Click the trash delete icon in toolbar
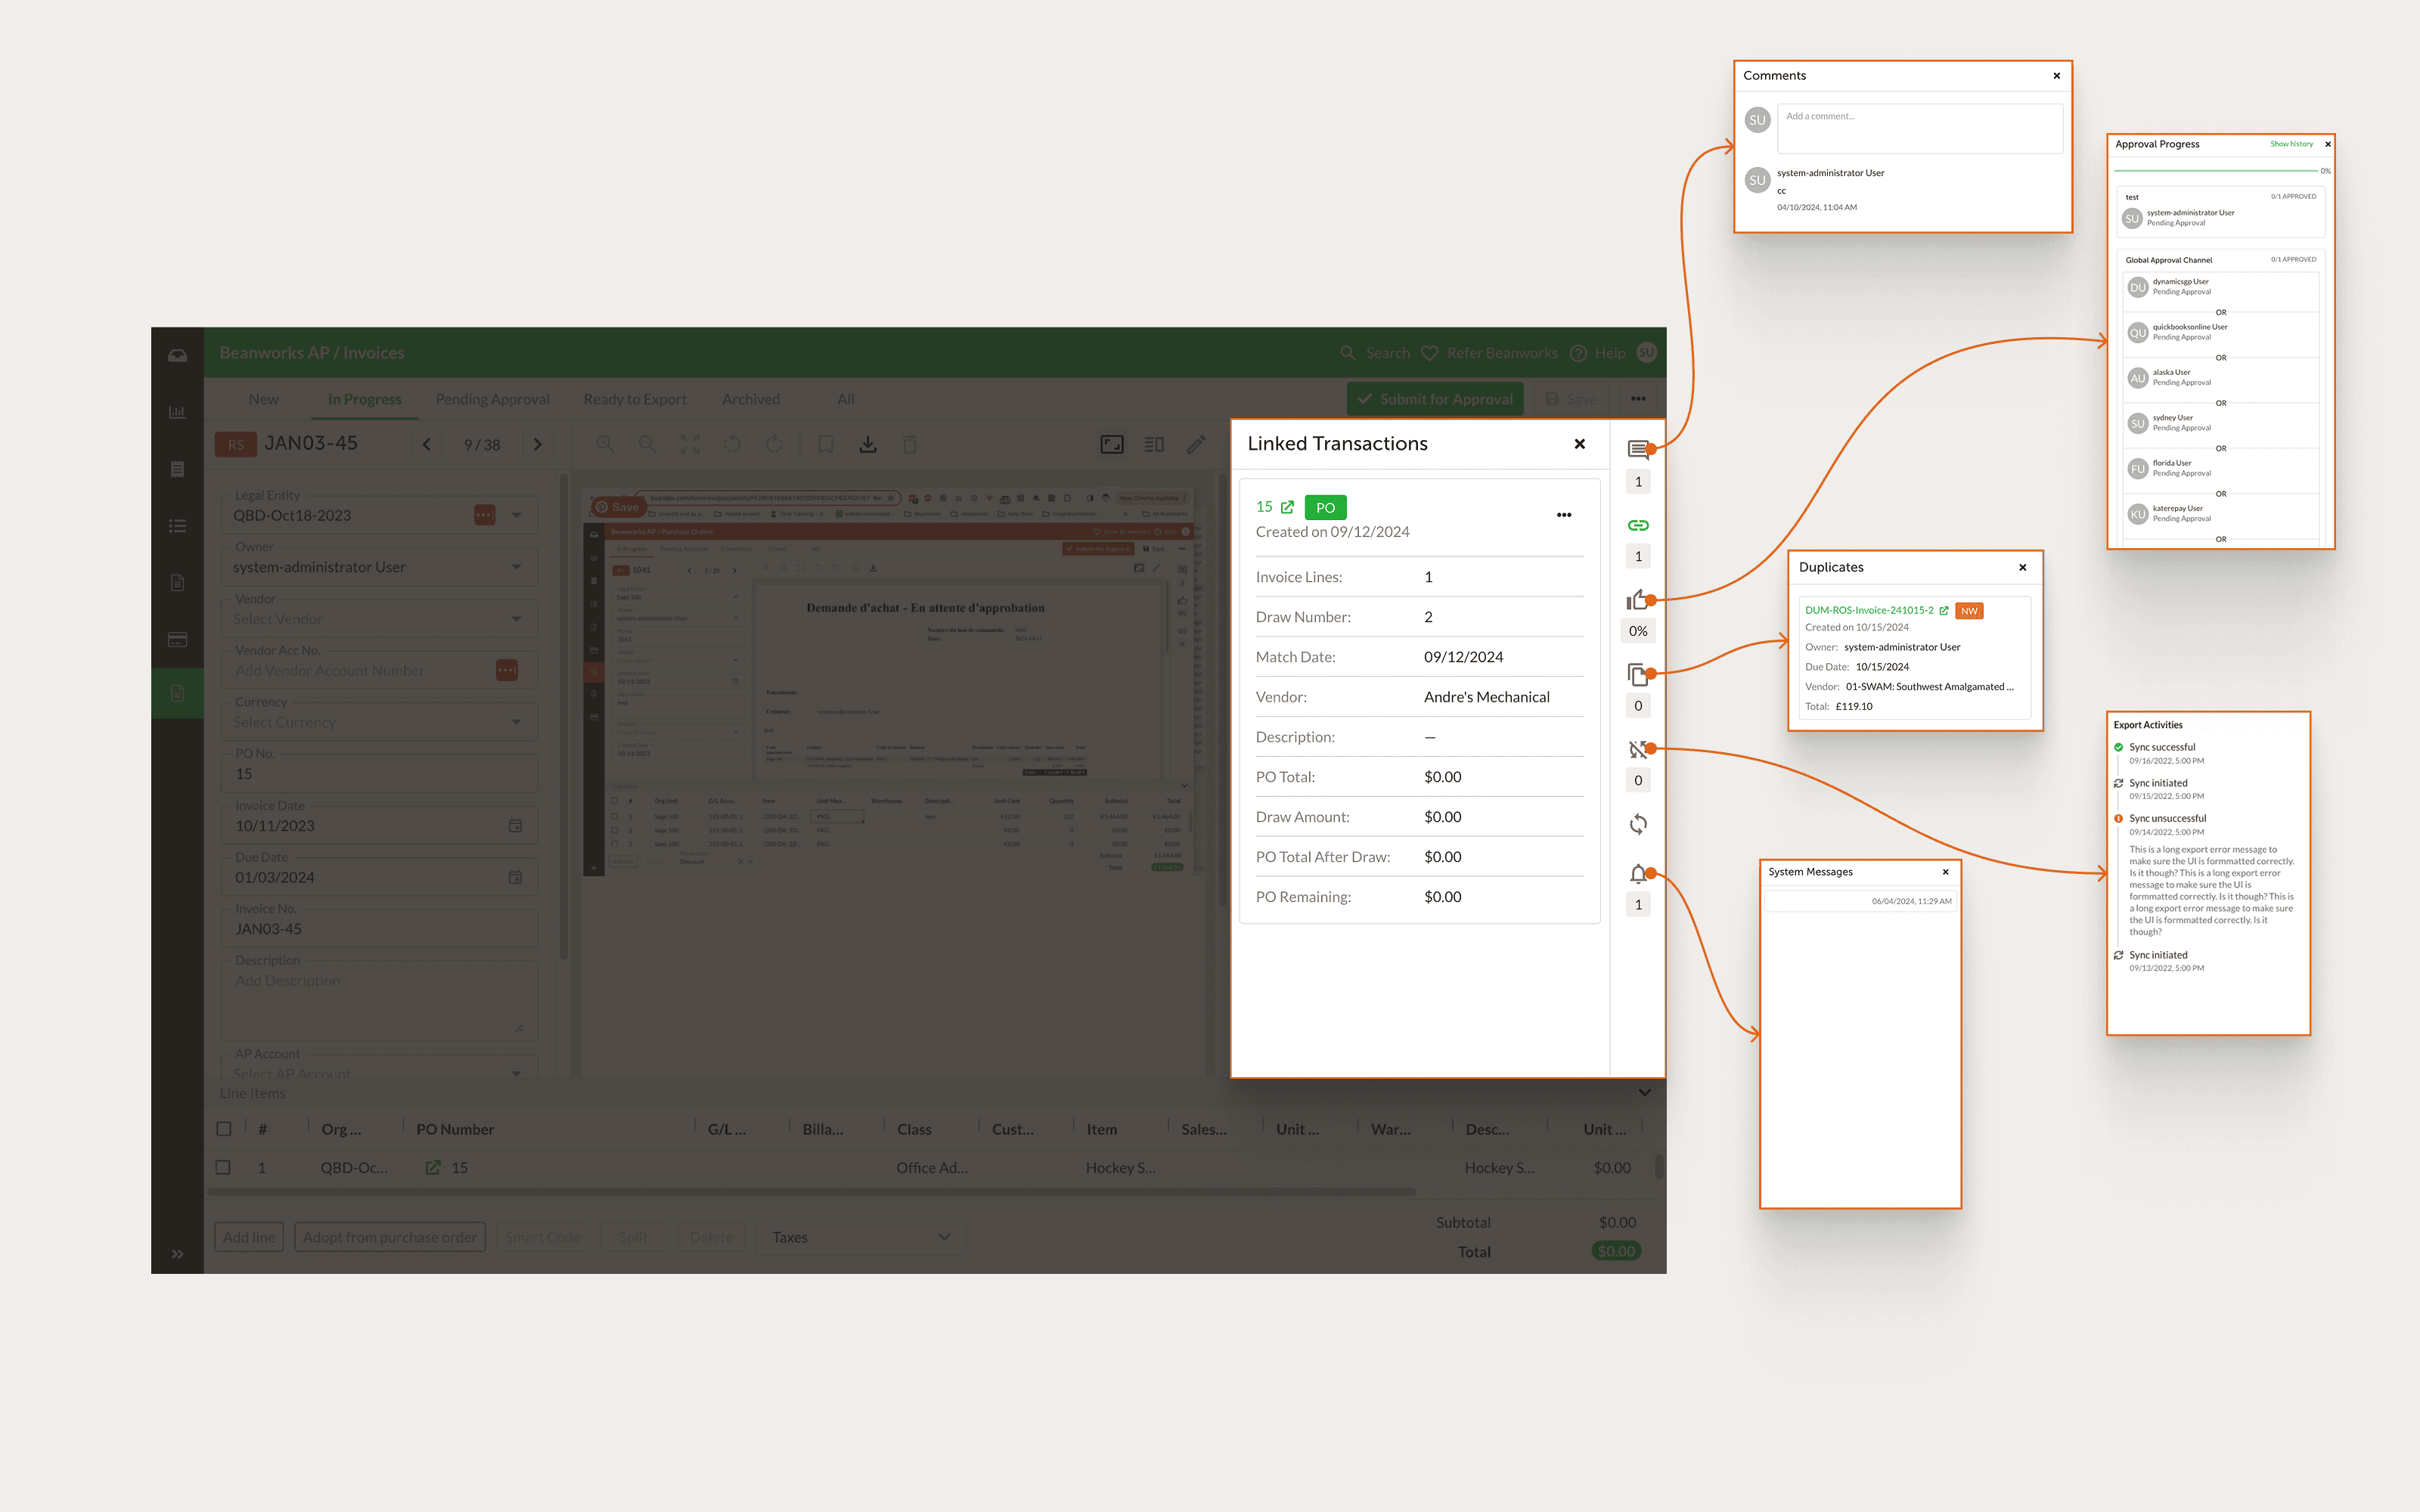The image size is (2420, 1512). coord(910,444)
